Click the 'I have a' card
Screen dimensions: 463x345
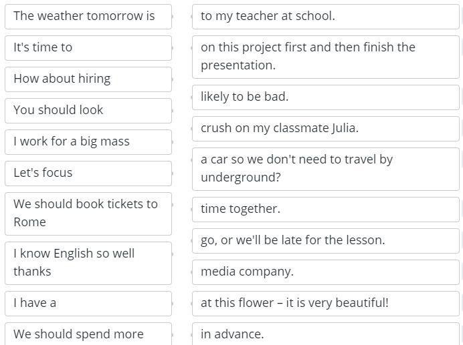[88, 303]
